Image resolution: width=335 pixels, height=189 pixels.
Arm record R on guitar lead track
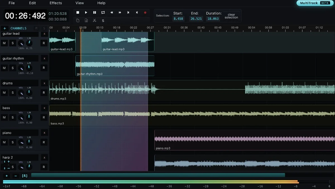(x=44, y=43)
